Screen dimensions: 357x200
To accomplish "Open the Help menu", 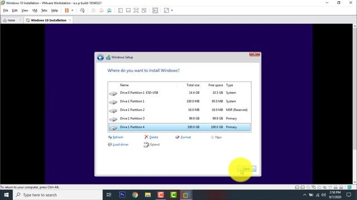I will click(x=55, y=11).
